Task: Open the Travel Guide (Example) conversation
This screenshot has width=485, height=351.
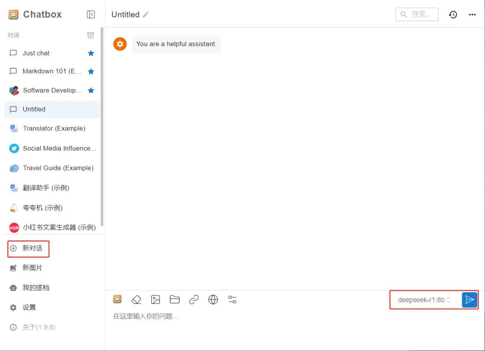Action: [52, 168]
